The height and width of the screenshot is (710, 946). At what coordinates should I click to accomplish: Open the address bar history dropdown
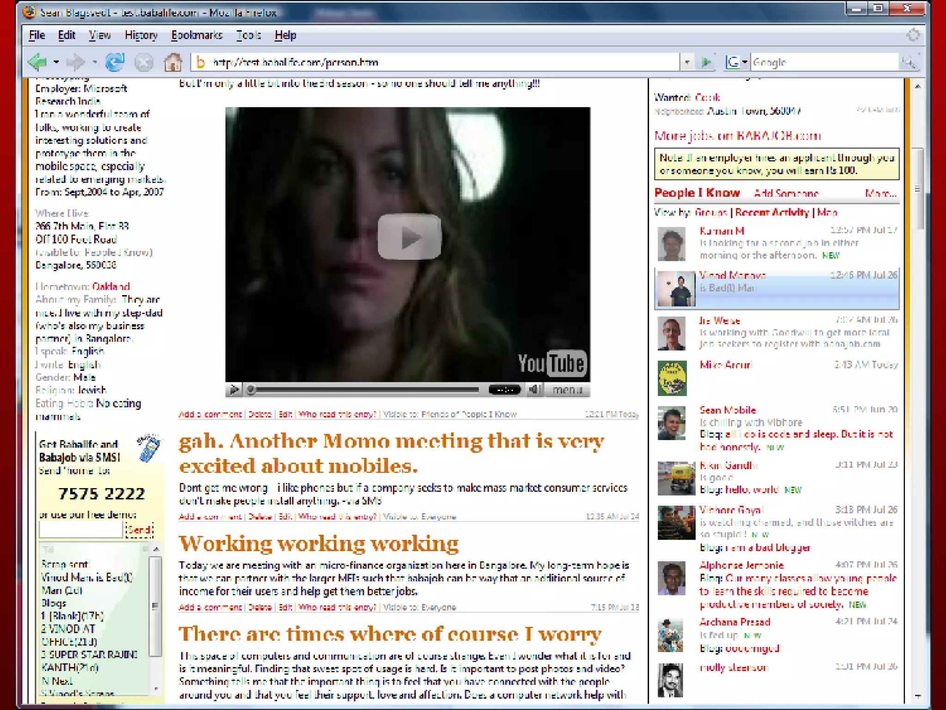pyautogui.click(x=687, y=62)
